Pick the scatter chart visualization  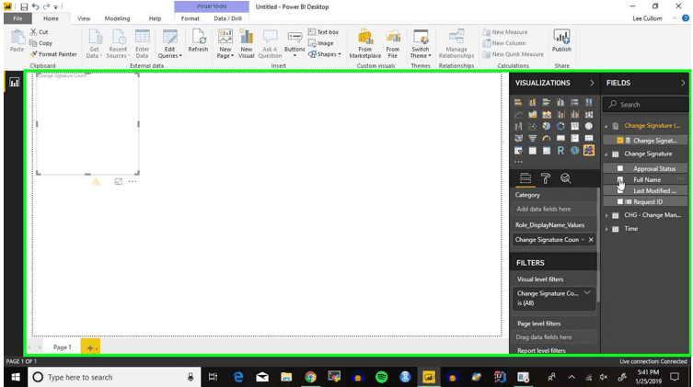(533, 126)
